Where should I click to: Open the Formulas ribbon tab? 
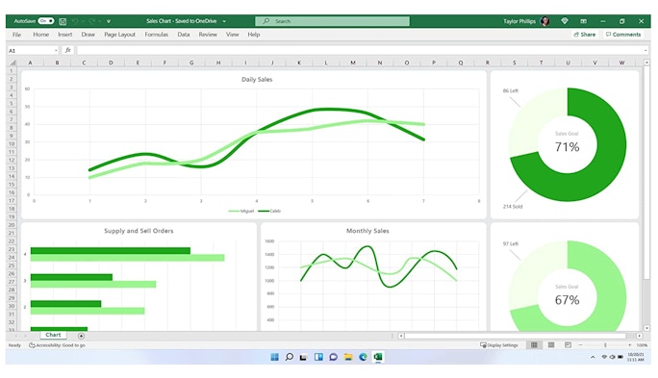click(x=156, y=35)
